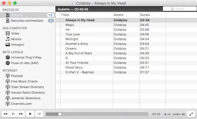Select the track True Love
This screenshot has width=197, height=119.
point(72,34)
